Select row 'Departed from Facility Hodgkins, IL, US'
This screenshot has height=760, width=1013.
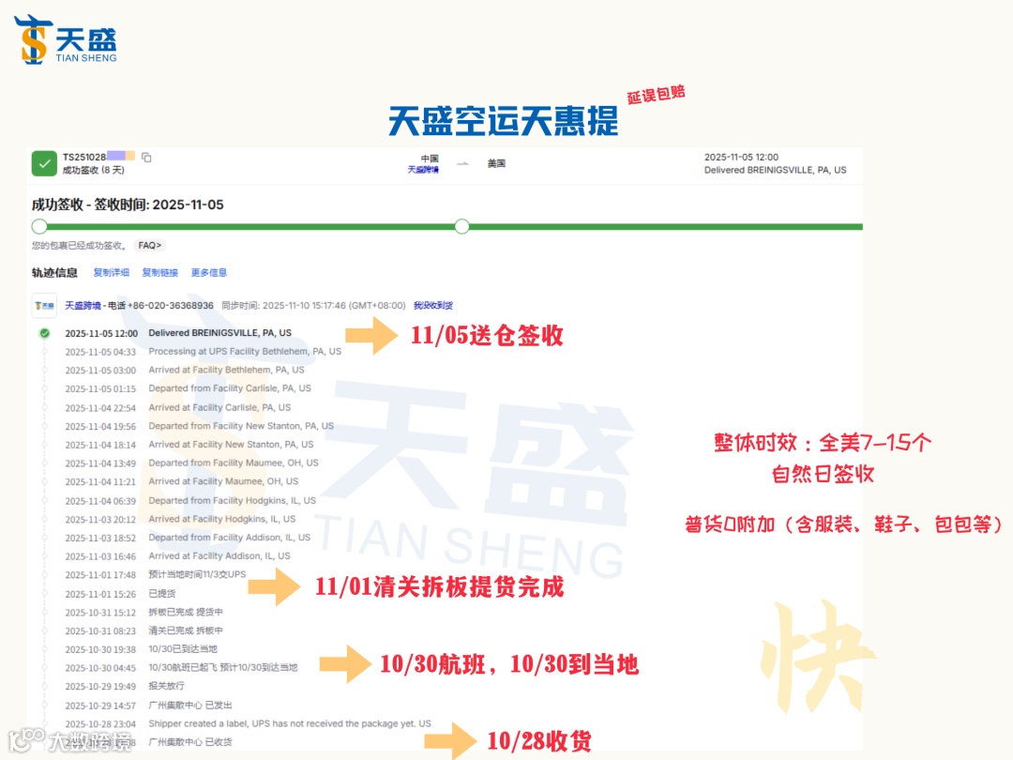pyautogui.click(x=190, y=501)
